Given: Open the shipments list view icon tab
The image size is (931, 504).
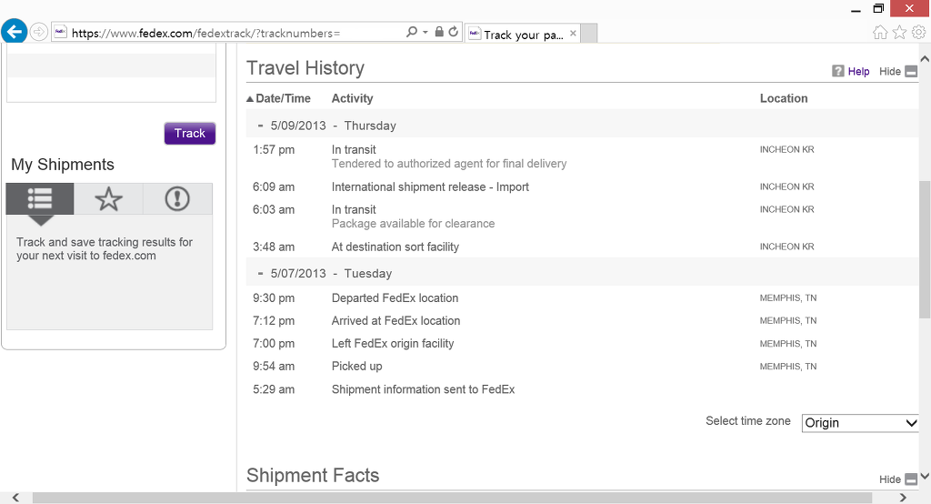Looking at the screenshot, I should (40, 198).
